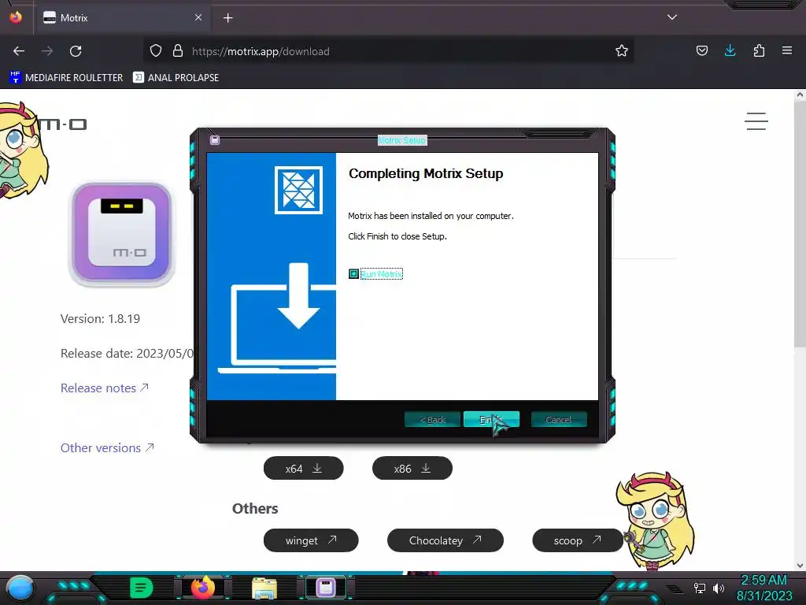Open the list all tabs dropdown
806x605 pixels.
pos(672,17)
